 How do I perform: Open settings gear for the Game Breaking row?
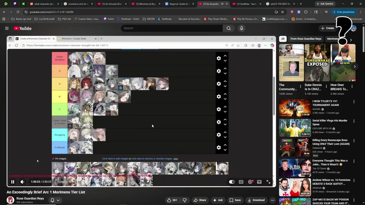[219, 58]
